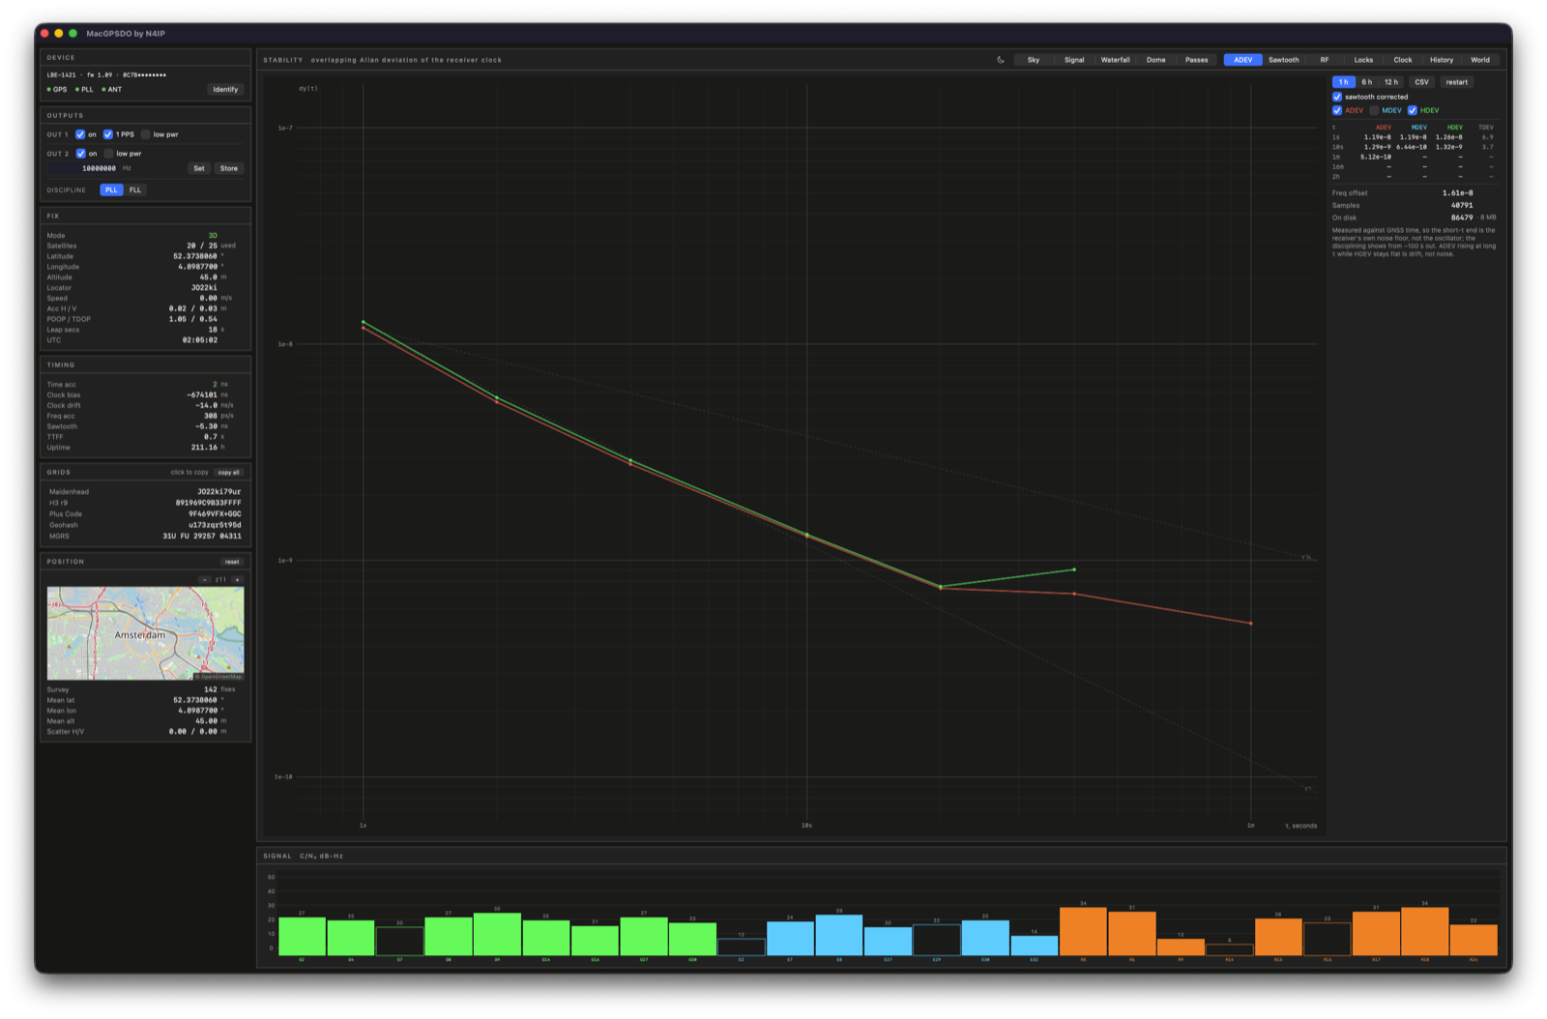Click the Amsterdam map thumbnail

point(146,633)
